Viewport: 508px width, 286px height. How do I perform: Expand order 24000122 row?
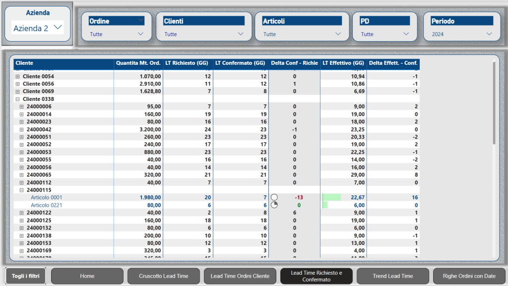(x=21, y=213)
